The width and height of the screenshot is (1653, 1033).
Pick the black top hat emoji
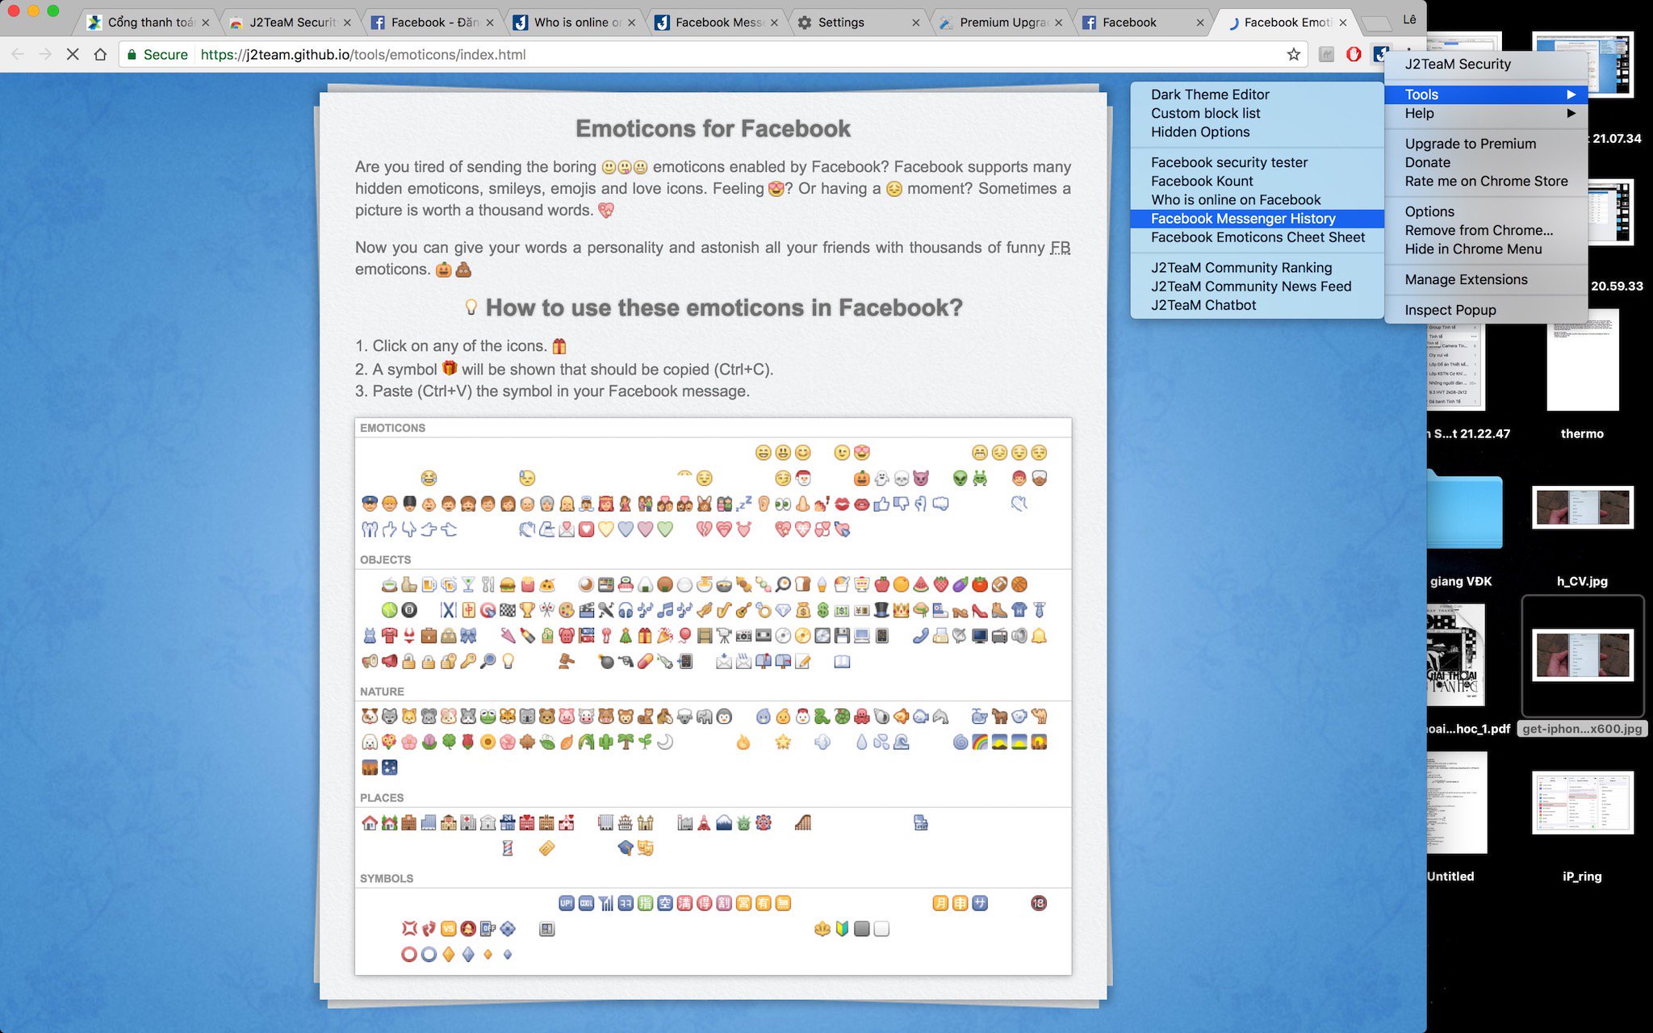click(881, 610)
